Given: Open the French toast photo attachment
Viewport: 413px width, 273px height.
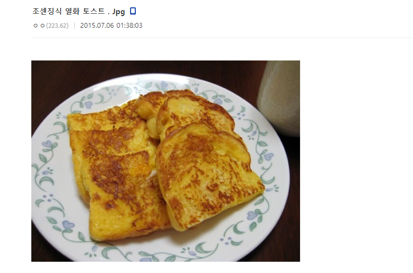Looking at the screenshot, I should [165, 161].
